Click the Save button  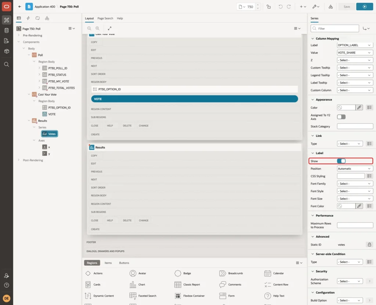[x=347, y=7]
